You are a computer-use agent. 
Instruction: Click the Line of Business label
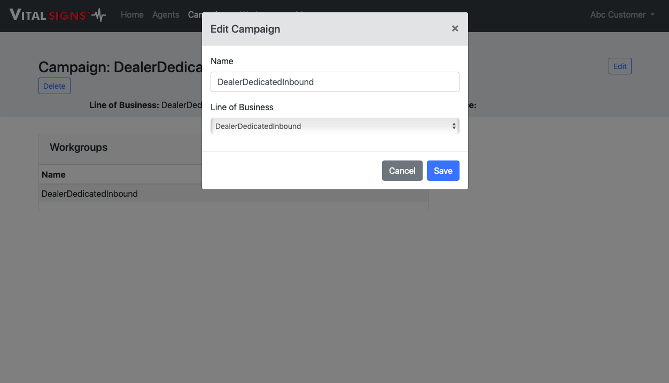click(242, 107)
